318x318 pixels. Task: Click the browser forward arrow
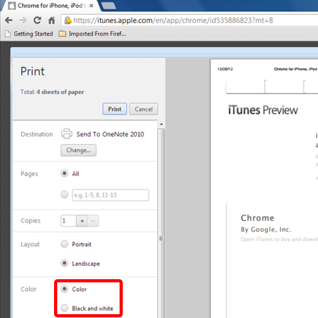pyautogui.click(x=23, y=20)
